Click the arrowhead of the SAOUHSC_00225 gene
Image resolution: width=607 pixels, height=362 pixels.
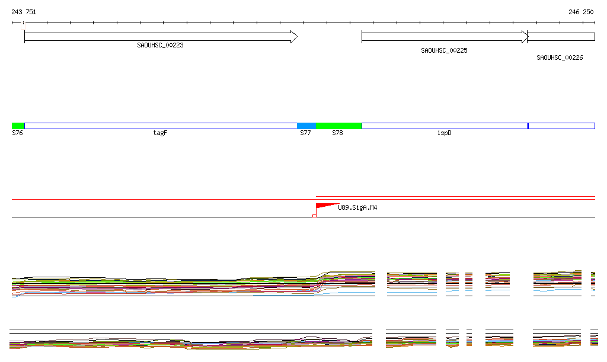(524, 37)
